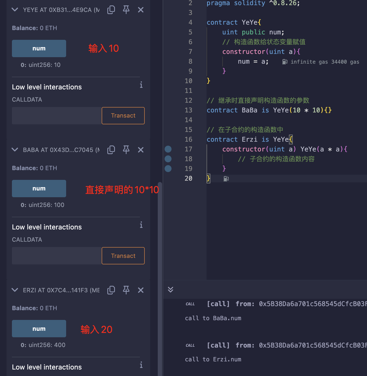Click the YEYE Balance: 0 ETH text

click(34, 28)
